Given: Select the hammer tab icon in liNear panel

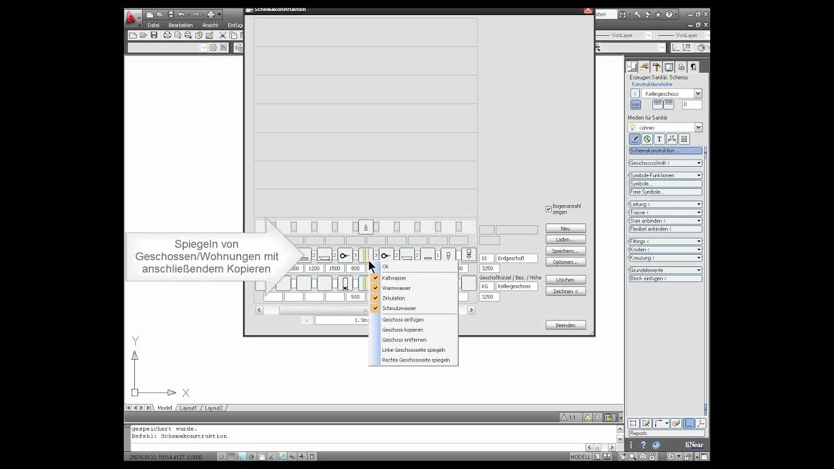Looking at the screenshot, I should pyautogui.click(x=656, y=66).
